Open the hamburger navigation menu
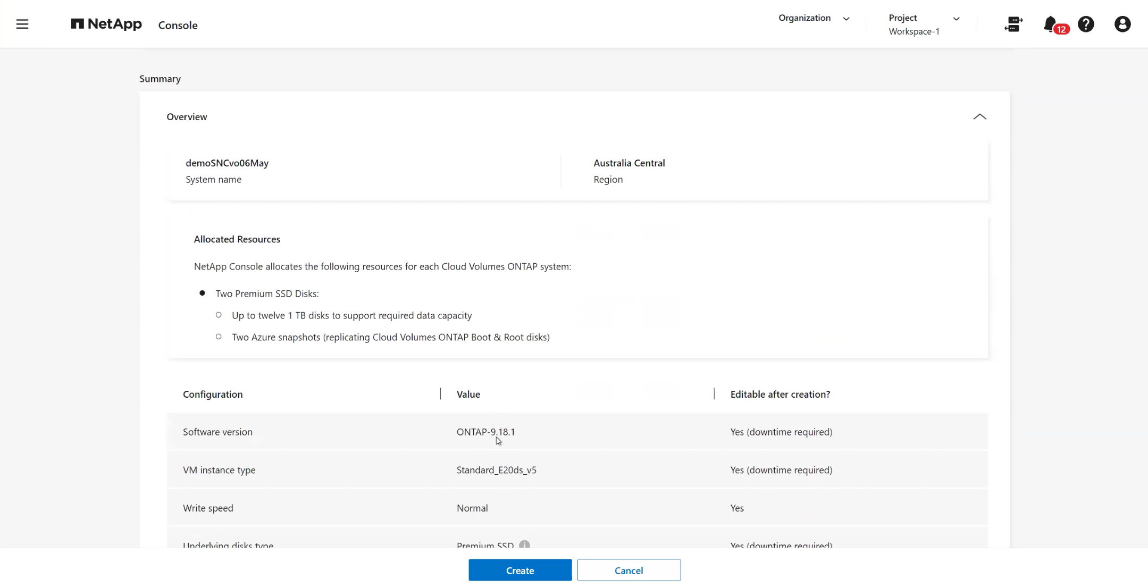The height and width of the screenshot is (587, 1148). pos(22,24)
